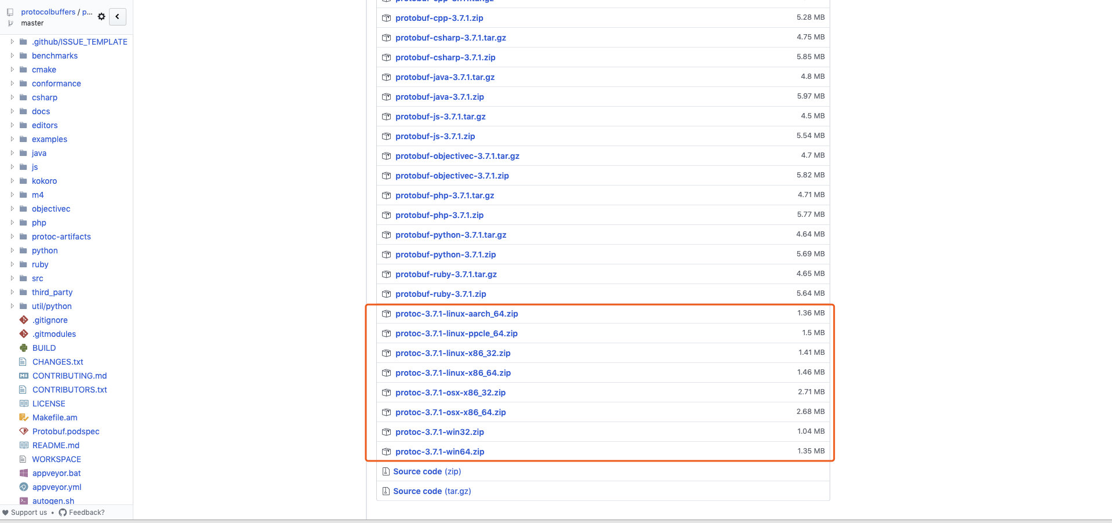The image size is (1112, 523).
Task: Click the Makefile.am file icon
Action: point(24,417)
